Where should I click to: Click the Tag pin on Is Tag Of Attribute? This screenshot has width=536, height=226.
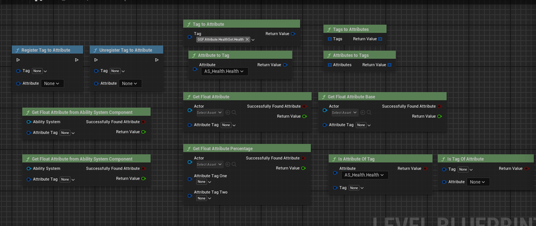point(444,169)
